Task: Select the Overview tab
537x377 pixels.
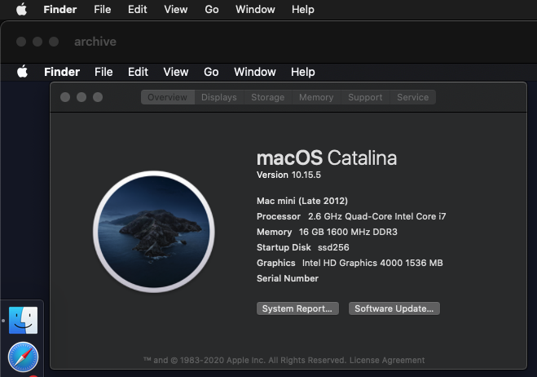Action: click(x=168, y=97)
